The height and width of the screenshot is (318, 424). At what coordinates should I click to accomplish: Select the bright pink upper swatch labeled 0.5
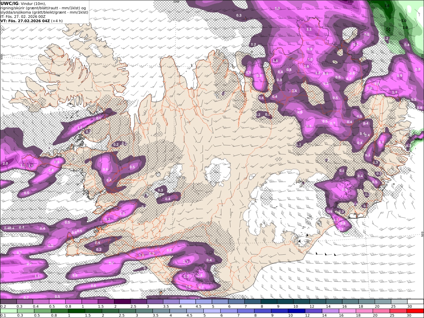point(57,302)
